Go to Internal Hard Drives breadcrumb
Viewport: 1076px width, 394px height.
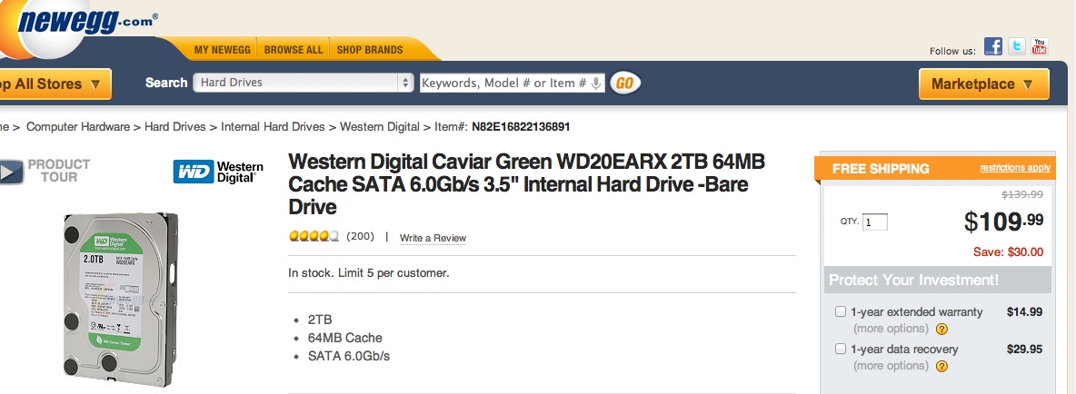pos(273,127)
